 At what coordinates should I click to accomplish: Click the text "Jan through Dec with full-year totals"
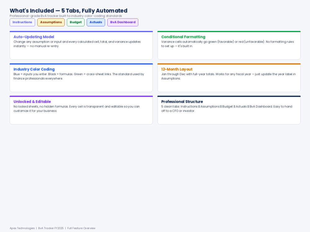point(188,74)
